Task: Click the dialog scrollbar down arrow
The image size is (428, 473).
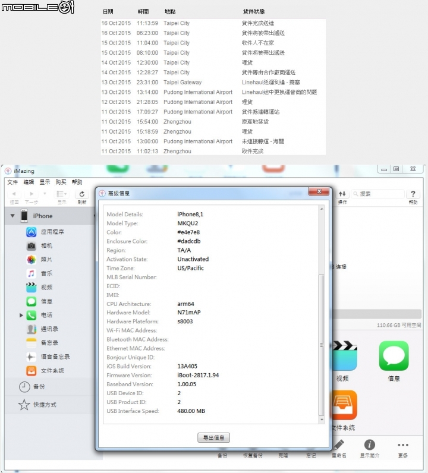Action: [322, 420]
